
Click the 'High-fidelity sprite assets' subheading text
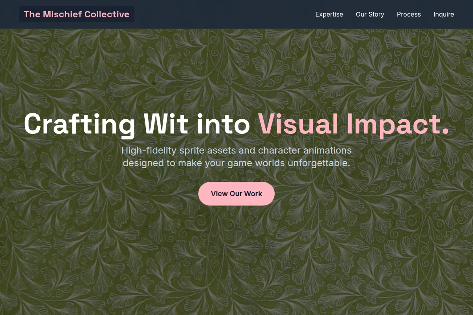tap(236, 156)
